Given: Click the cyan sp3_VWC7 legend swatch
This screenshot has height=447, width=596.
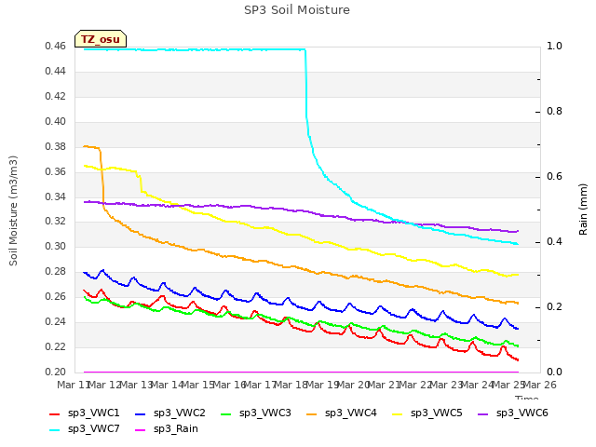Looking at the screenshot, I should pos(55,430).
